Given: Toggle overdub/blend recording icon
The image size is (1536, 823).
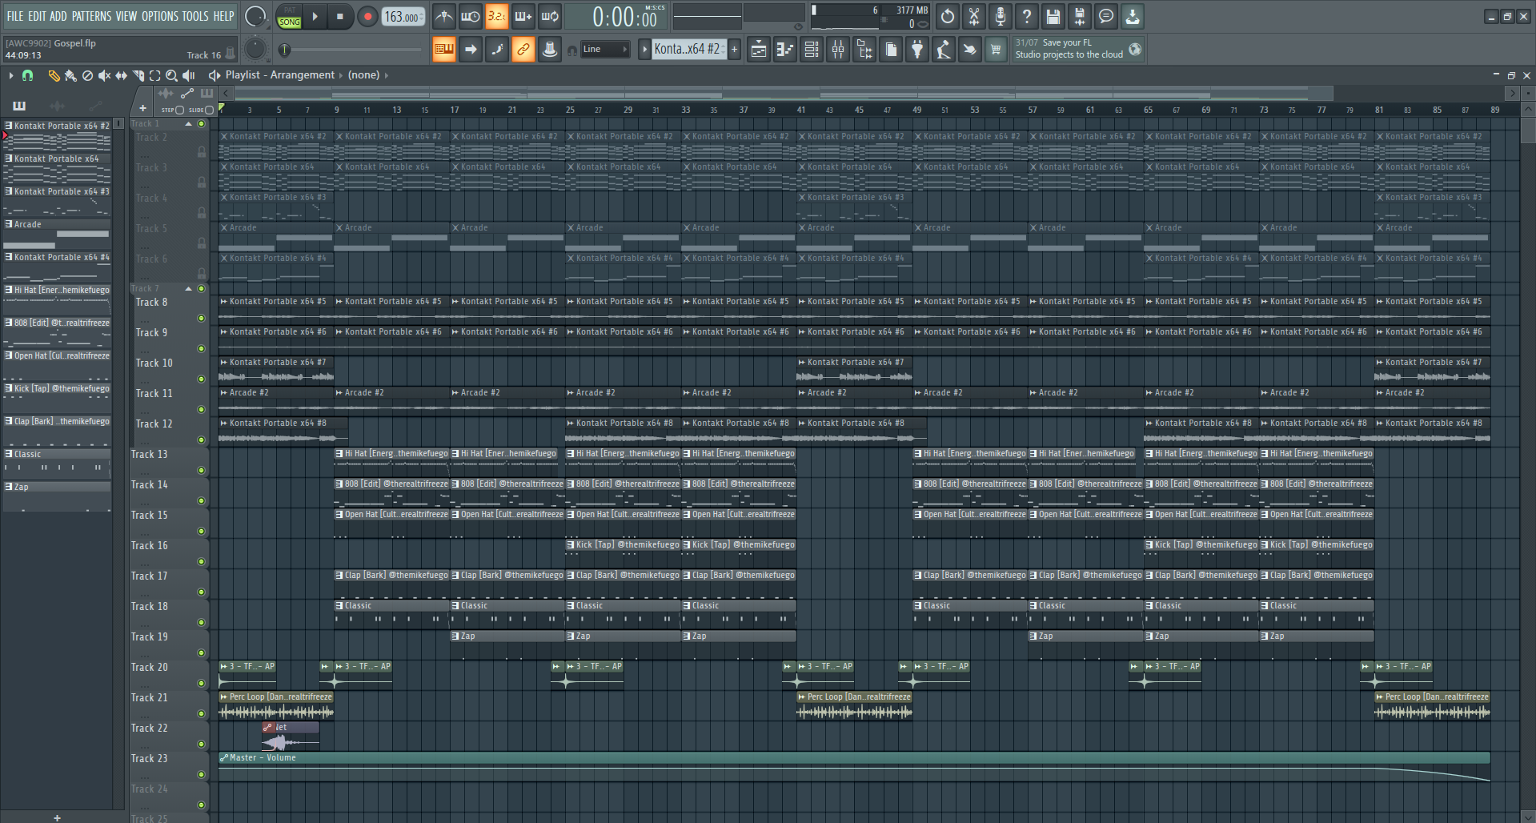Looking at the screenshot, I should 523,16.
